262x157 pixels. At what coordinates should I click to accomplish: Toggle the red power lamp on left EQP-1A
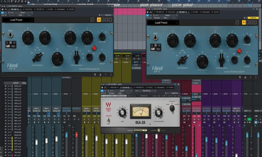[94, 48]
